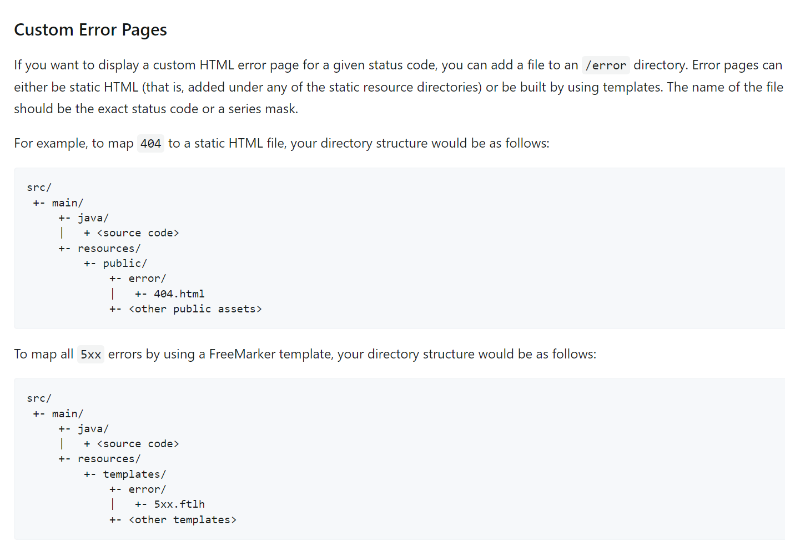Screen dimensions: 785x546
Task: Click the /error inline code
Action: tap(606, 65)
